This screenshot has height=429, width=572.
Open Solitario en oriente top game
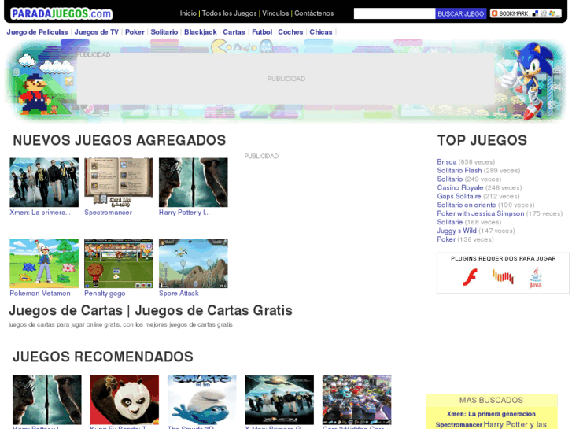click(467, 205)
